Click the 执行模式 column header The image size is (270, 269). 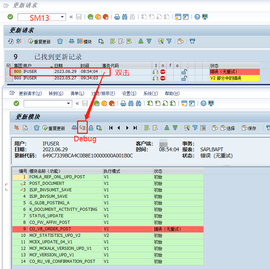[x=128, y=171]
